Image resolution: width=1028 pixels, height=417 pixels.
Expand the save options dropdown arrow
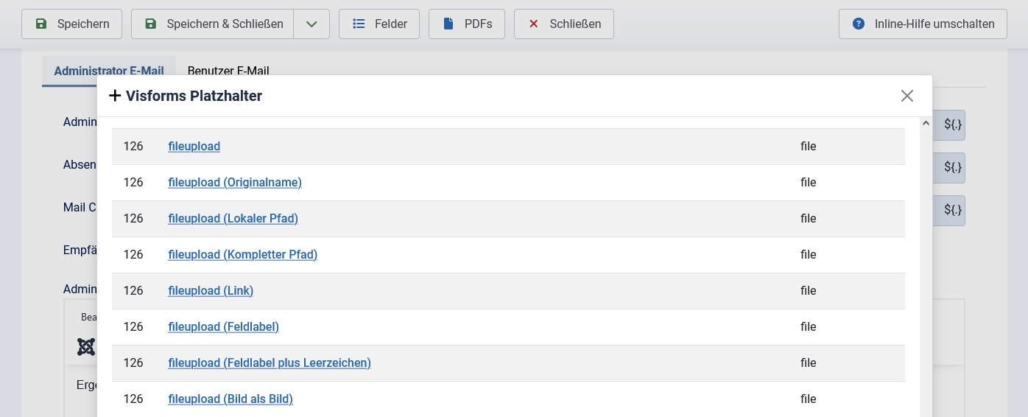(x=311, y=24)
